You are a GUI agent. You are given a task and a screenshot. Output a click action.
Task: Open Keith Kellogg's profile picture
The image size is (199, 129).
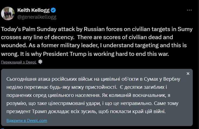click(x=8, y=13)
